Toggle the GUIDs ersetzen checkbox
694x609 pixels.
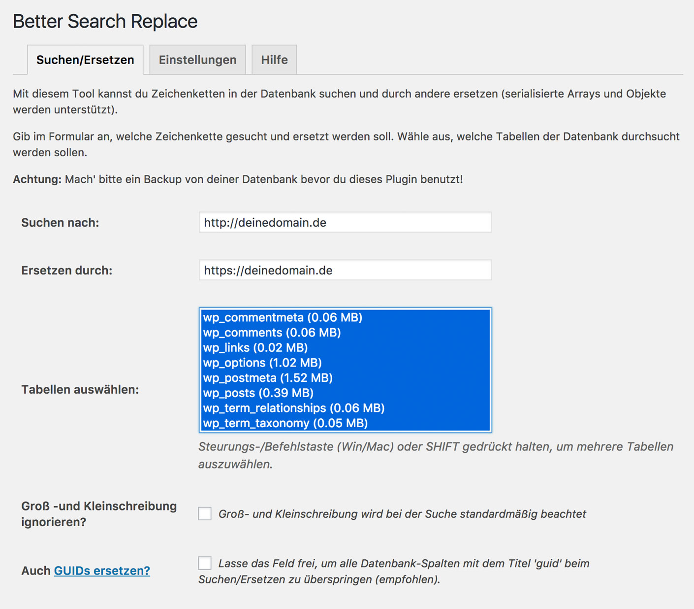[205, 563]
